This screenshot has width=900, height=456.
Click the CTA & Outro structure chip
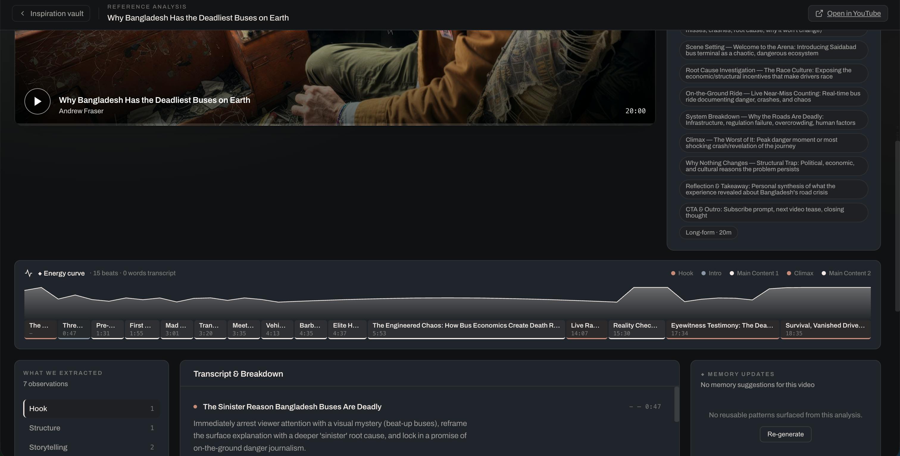tap(774, 213)
